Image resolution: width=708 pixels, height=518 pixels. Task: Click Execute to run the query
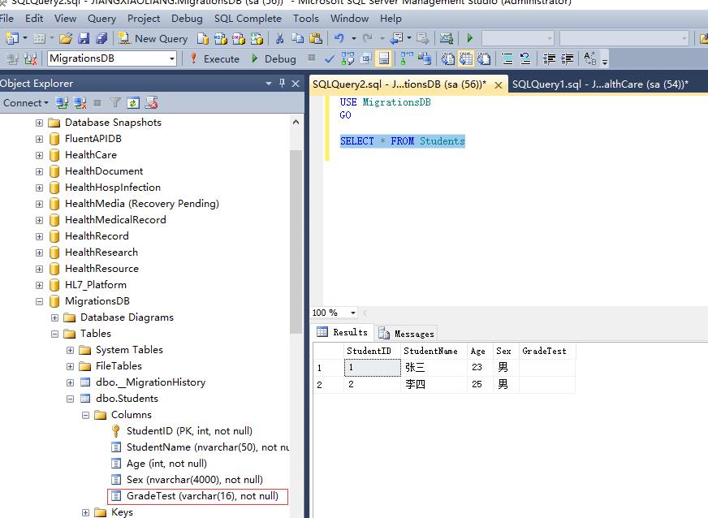click(x=214, y=58)
